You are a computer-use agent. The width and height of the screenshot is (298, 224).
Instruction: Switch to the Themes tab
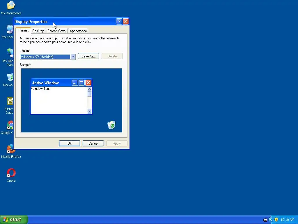pyautogui.click(x=23, y=30)
